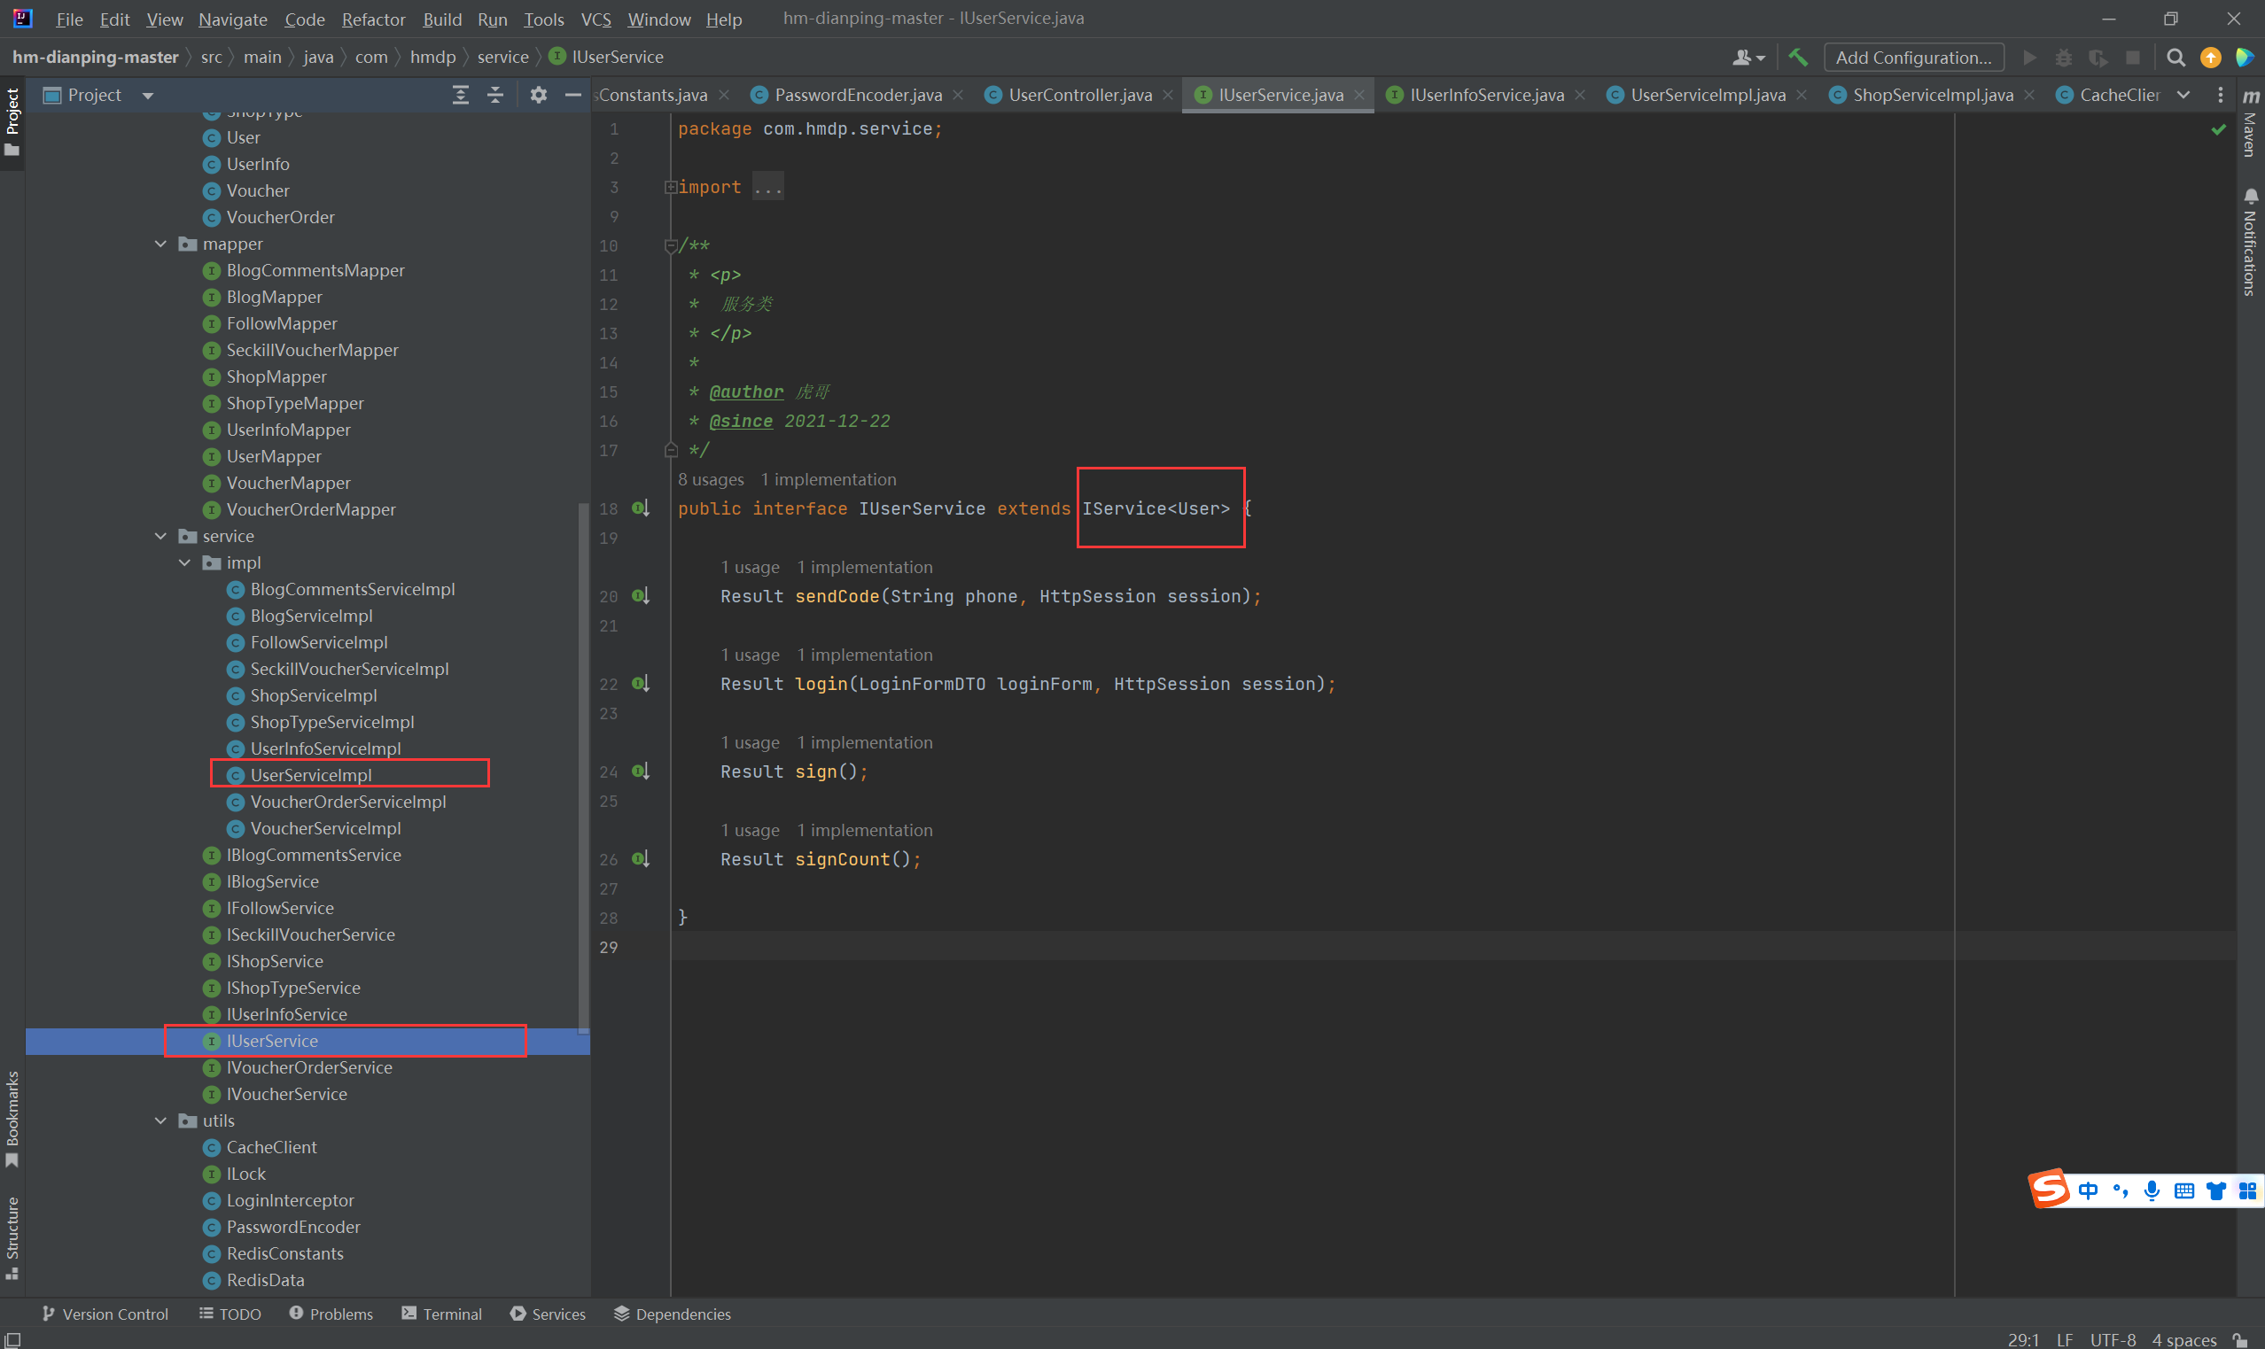Toggle read-only lock icon in status bar
Viewport: 2265px width, 1349px height.
click(2239, 1340)
